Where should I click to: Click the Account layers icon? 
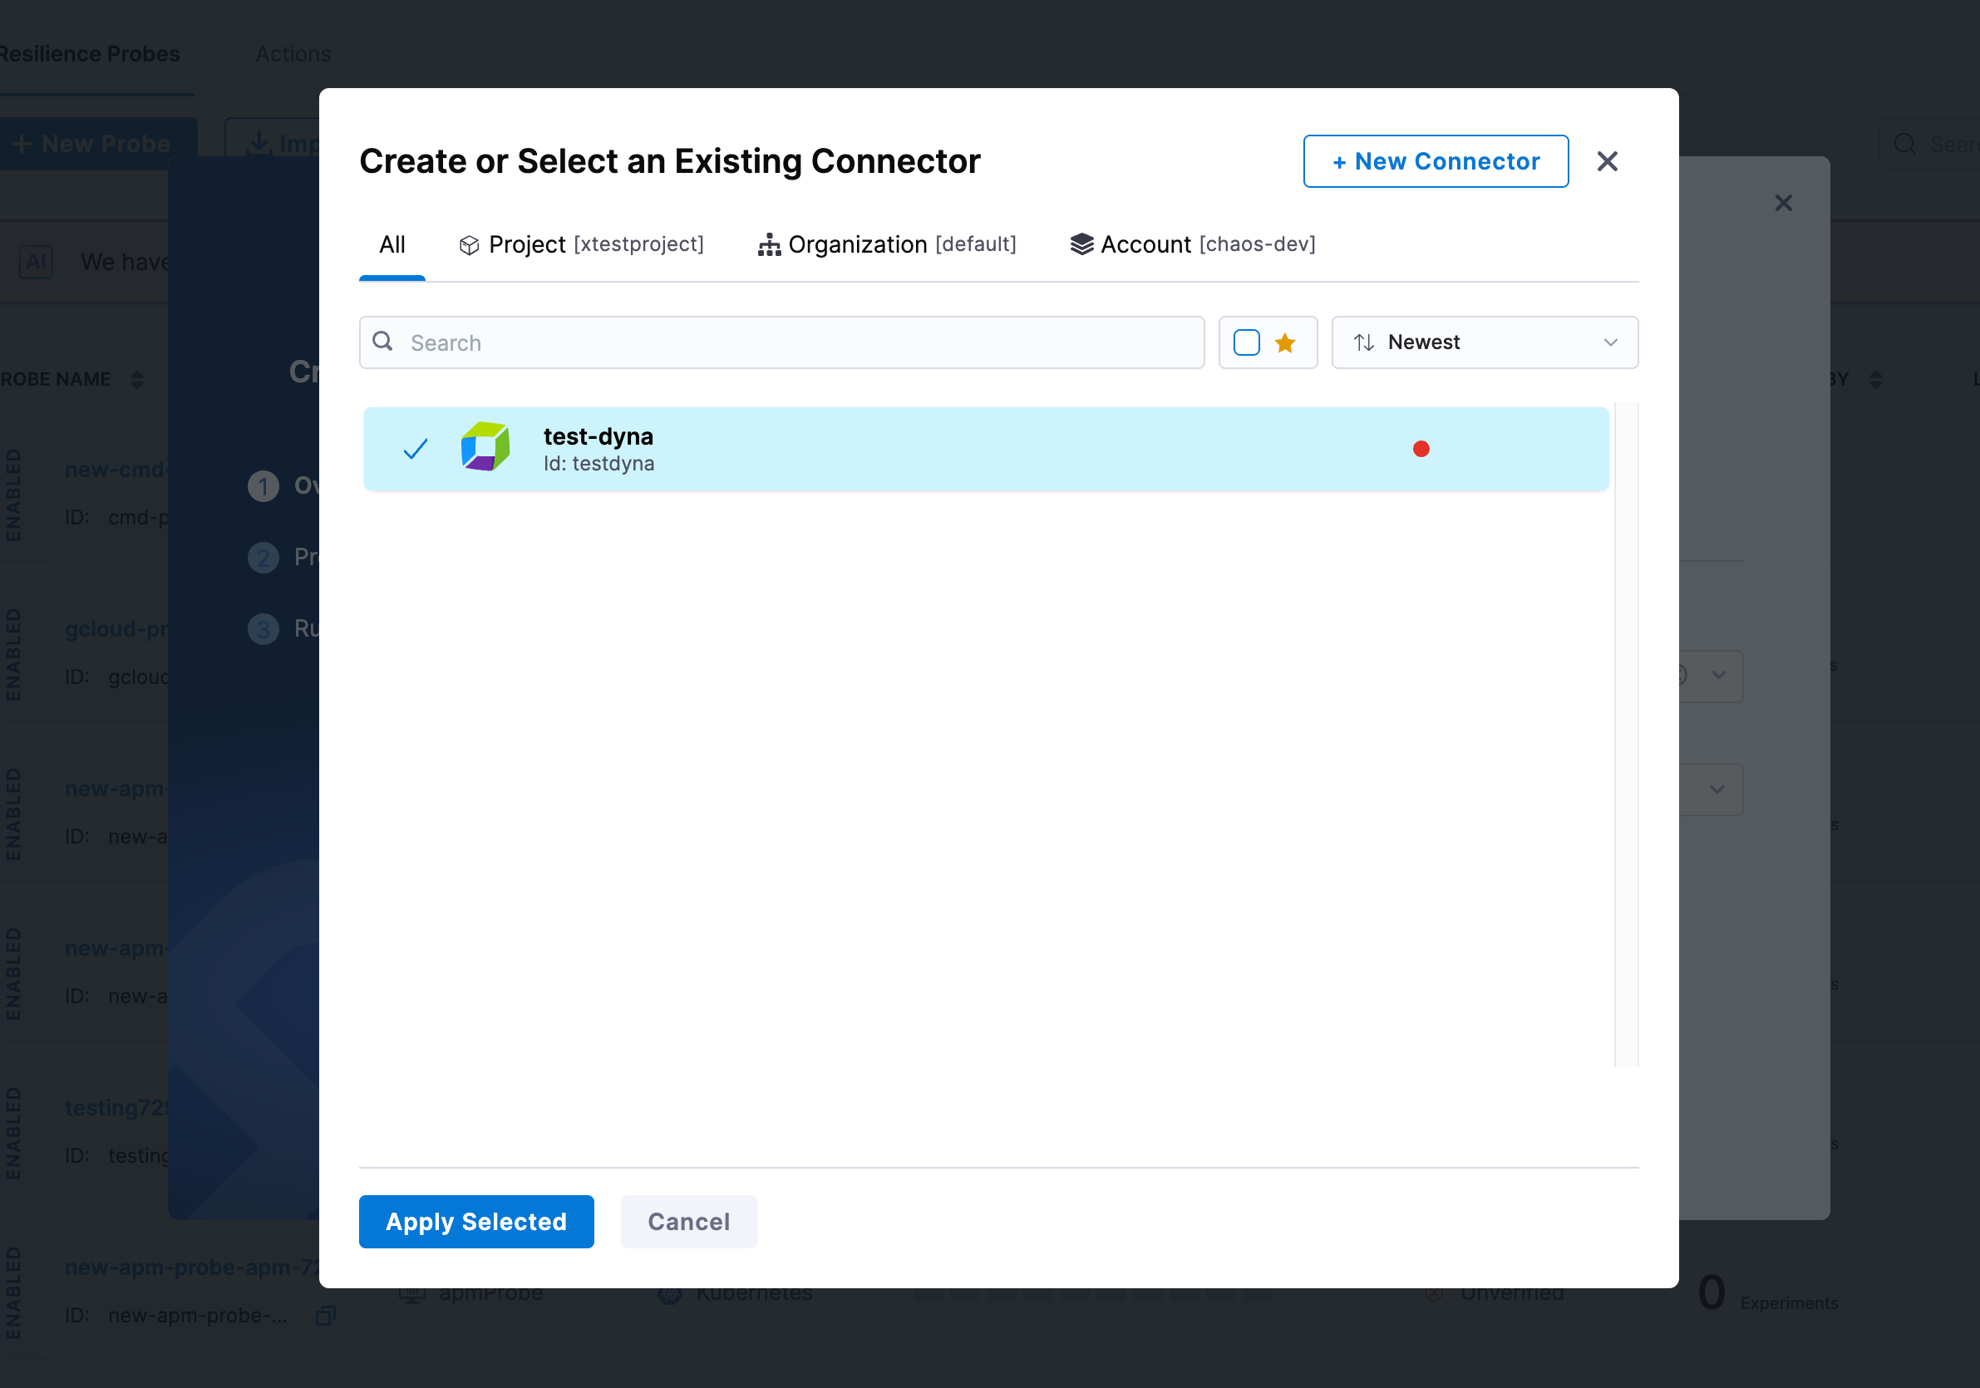1081,244
